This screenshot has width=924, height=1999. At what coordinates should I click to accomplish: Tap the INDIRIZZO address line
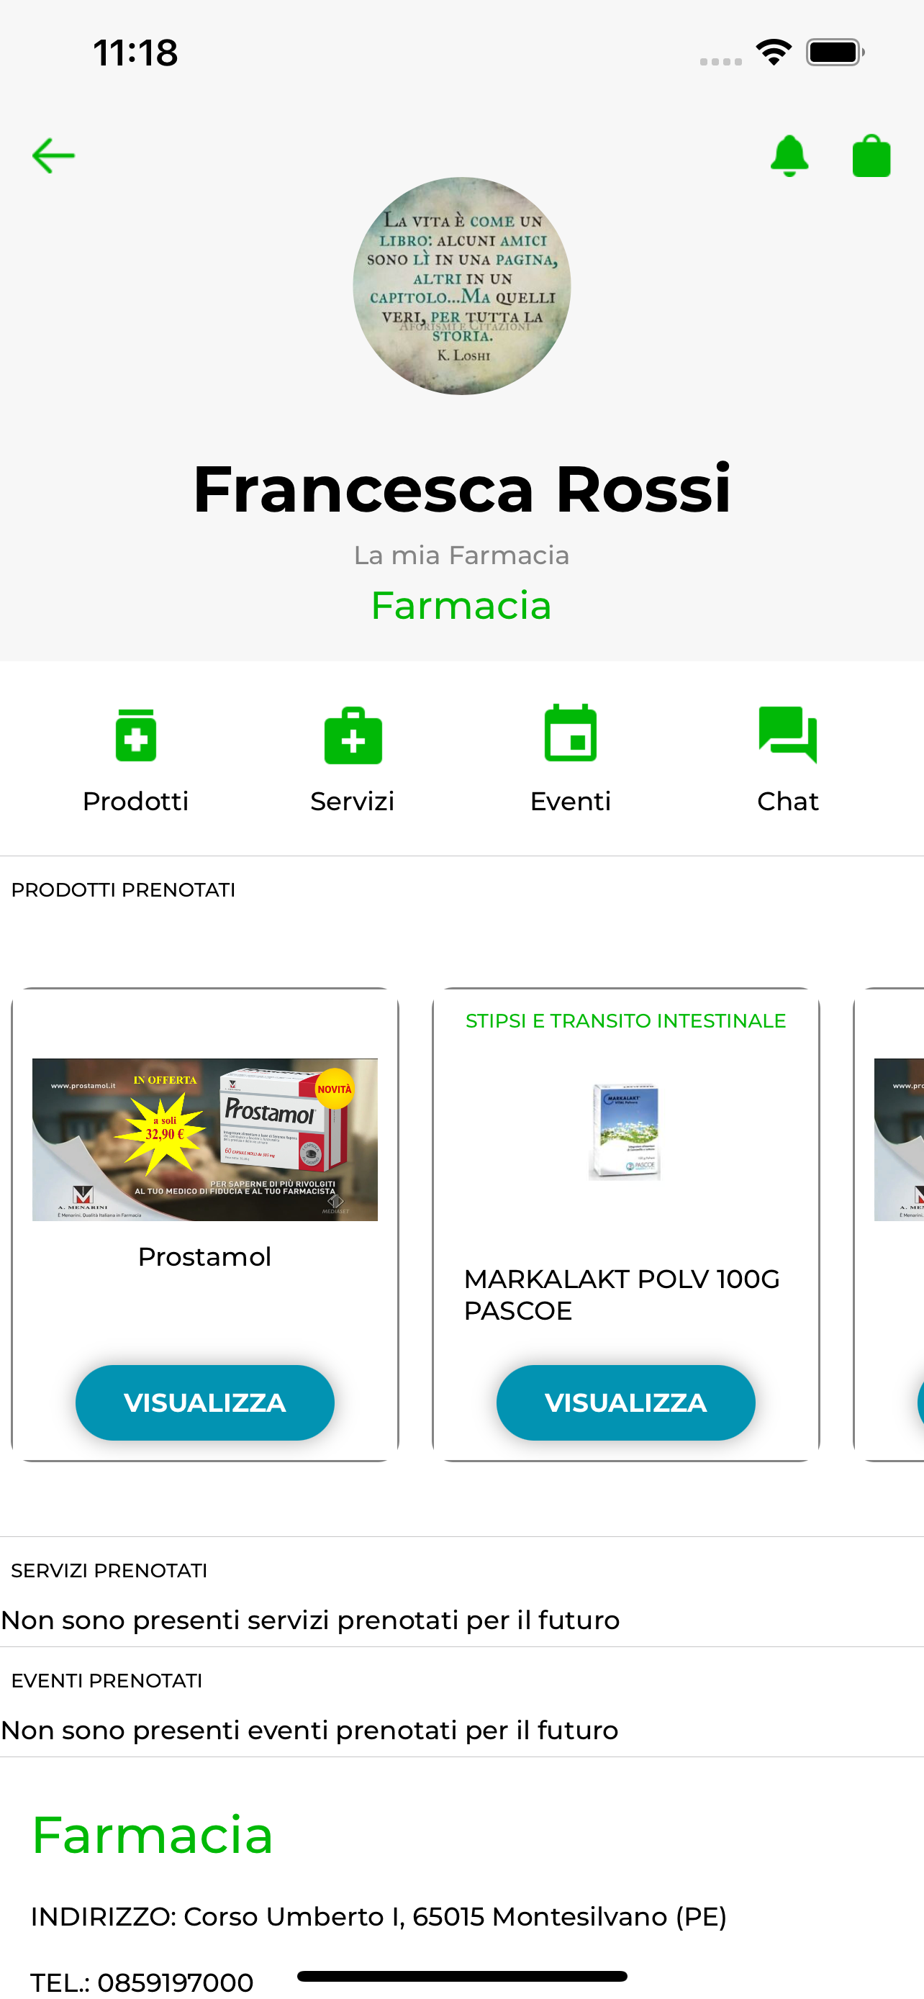[379, 1917]
